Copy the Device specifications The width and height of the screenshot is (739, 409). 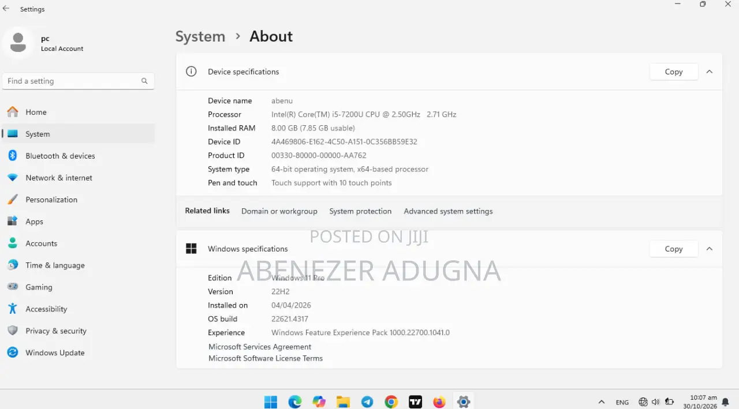click(674, 72)
